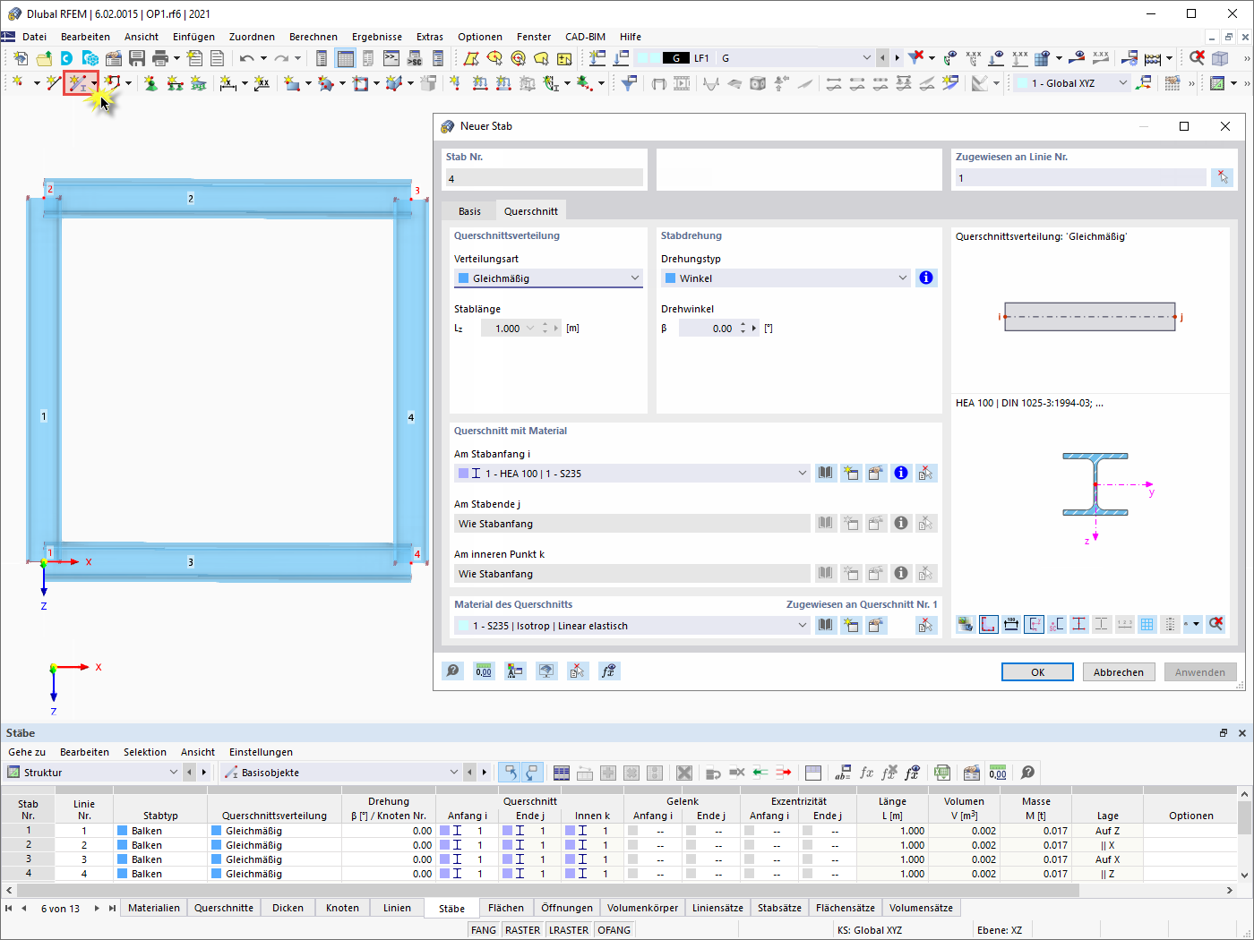The height and width of the screenshot is (940, 1254).
Task: Switch to the Basis tab
Action: [469, 211]
